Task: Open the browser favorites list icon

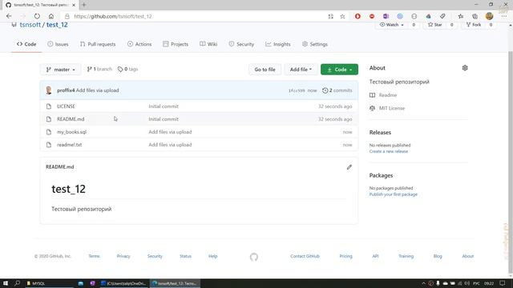Action: click(461, 16)
